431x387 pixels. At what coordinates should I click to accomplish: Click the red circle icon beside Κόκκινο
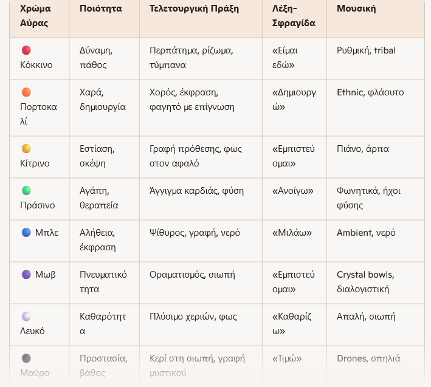[26, 50]
